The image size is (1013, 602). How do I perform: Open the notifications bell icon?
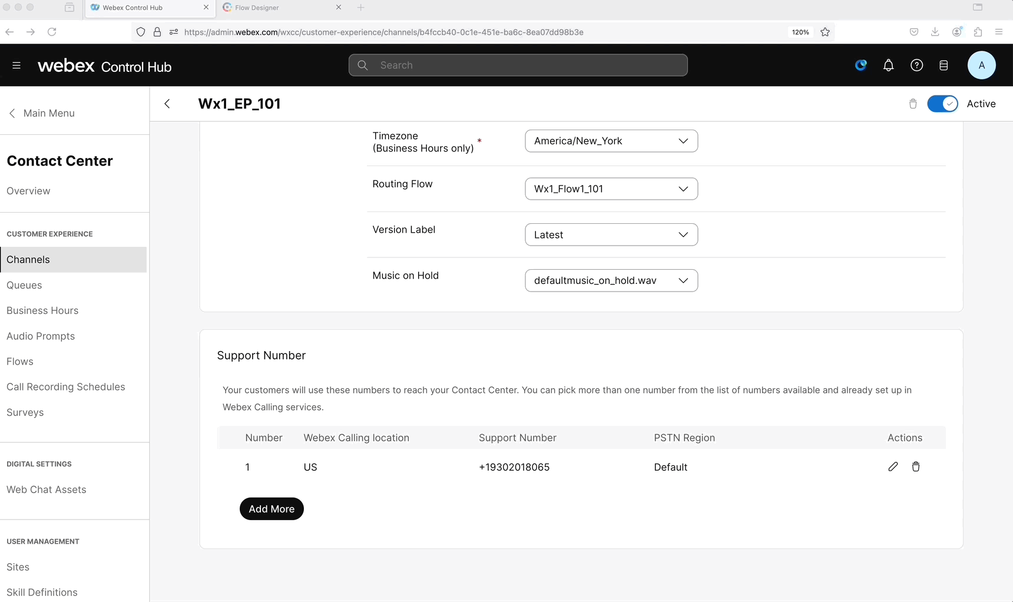[x=888, y=65]
